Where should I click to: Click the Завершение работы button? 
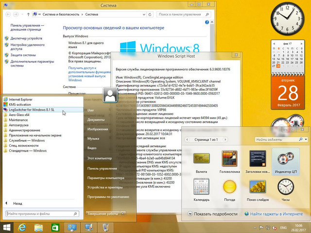(x=103, y=214)
